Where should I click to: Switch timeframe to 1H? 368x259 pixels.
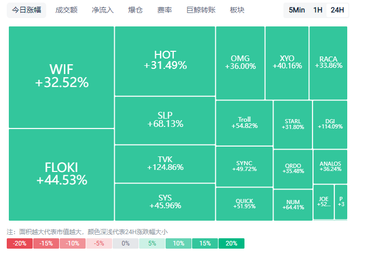tap(318, 10)
